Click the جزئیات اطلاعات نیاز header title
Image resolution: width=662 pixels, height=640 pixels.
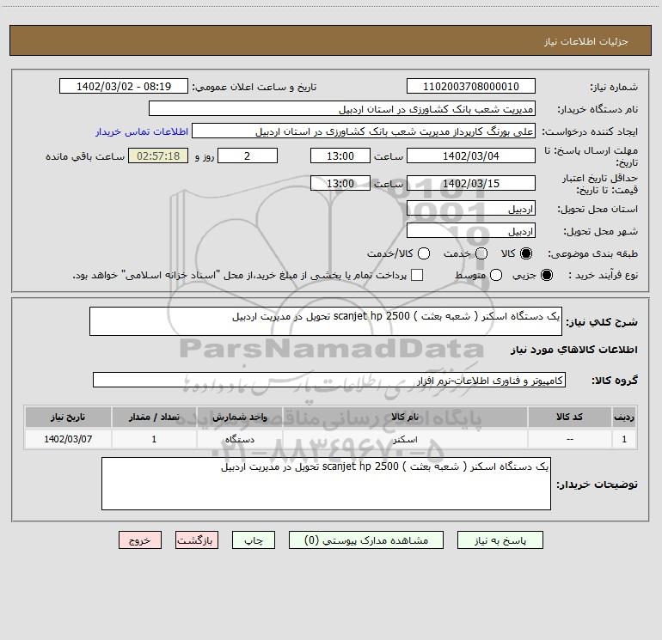(586, 41)
